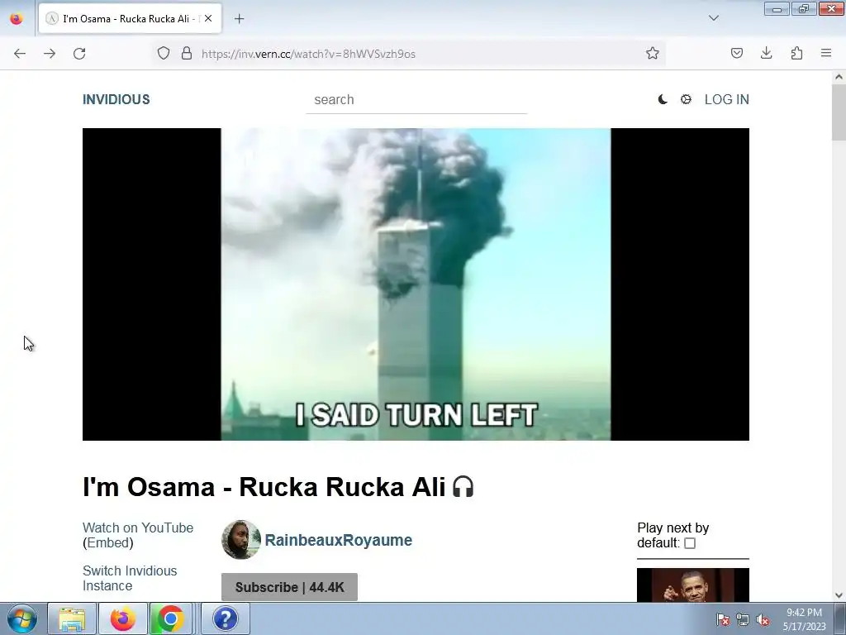Open the Help question mark taskbar icon
This screenshot has width=846, height=635.
click(x=225, y=618)
